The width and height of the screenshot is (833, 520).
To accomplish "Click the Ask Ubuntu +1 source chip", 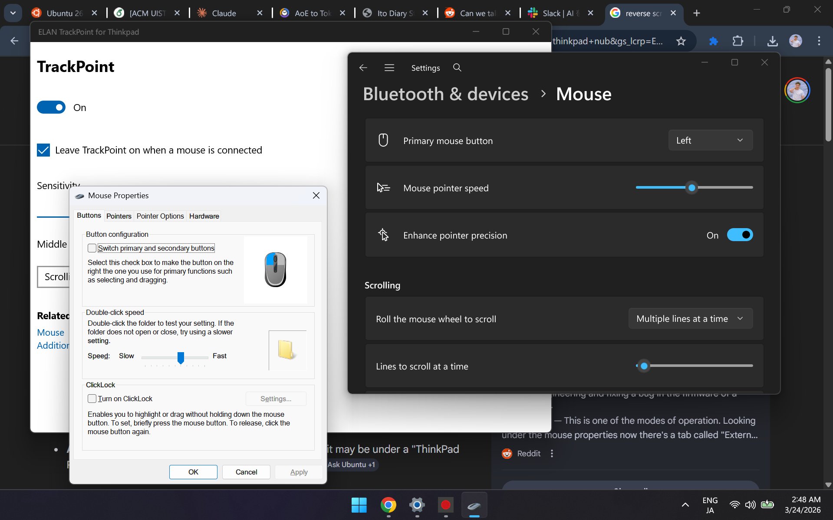I will [x=351, y=464].
